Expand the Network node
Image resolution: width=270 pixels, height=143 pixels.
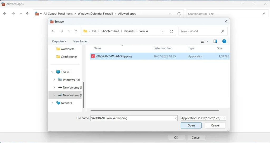click(x=52, y=103)
